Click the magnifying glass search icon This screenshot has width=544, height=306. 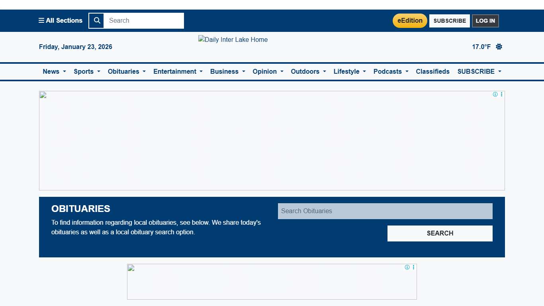point(96,21)
